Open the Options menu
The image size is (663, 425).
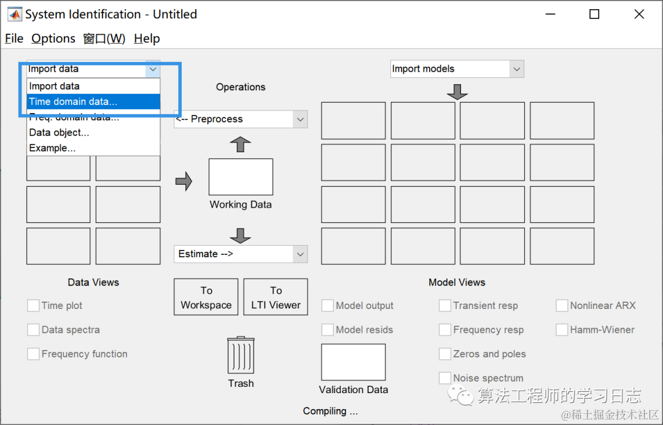coord(53,39)
